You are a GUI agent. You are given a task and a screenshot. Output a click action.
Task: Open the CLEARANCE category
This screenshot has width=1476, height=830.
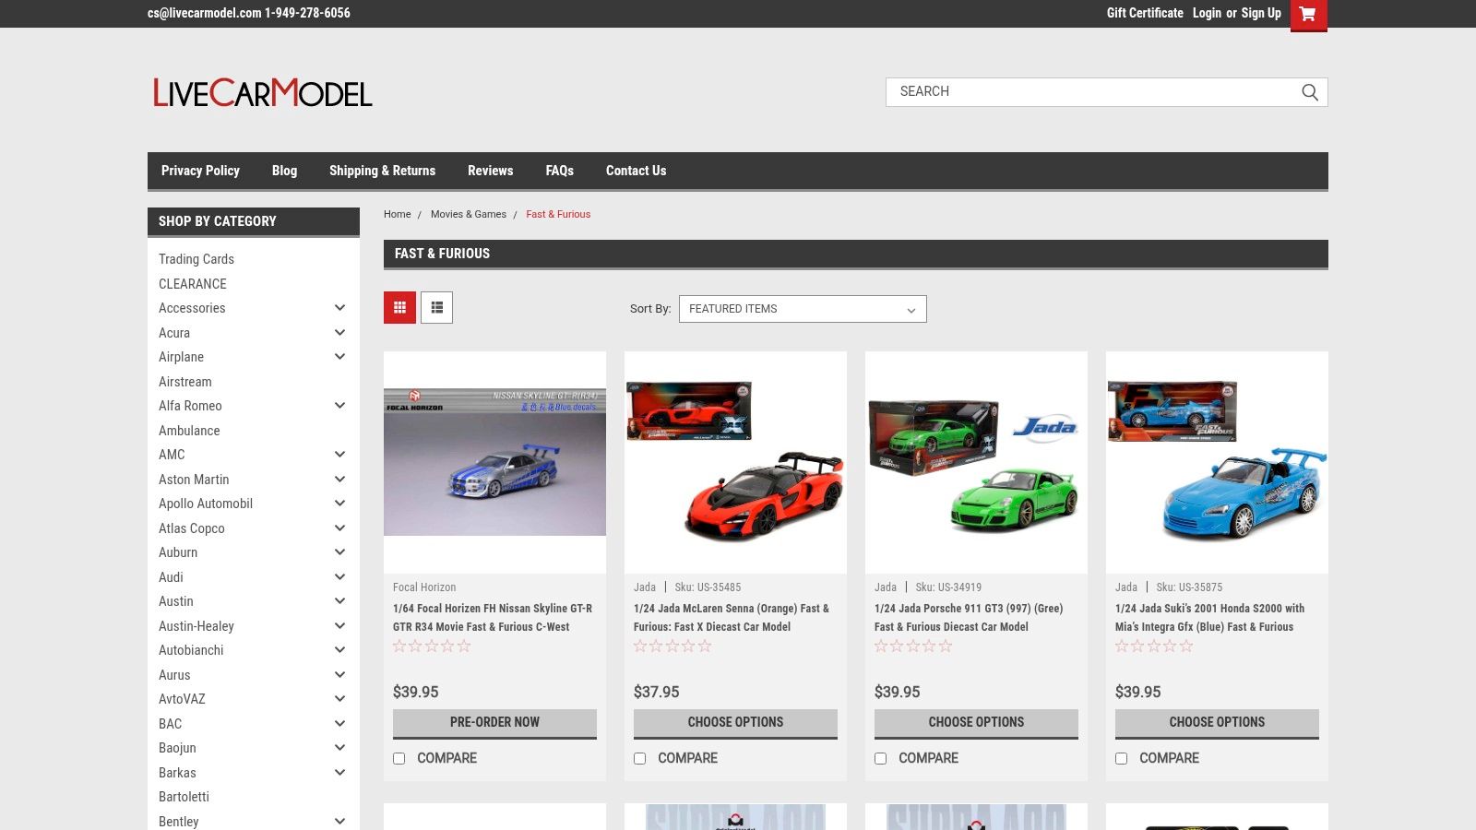pos(193,284)
